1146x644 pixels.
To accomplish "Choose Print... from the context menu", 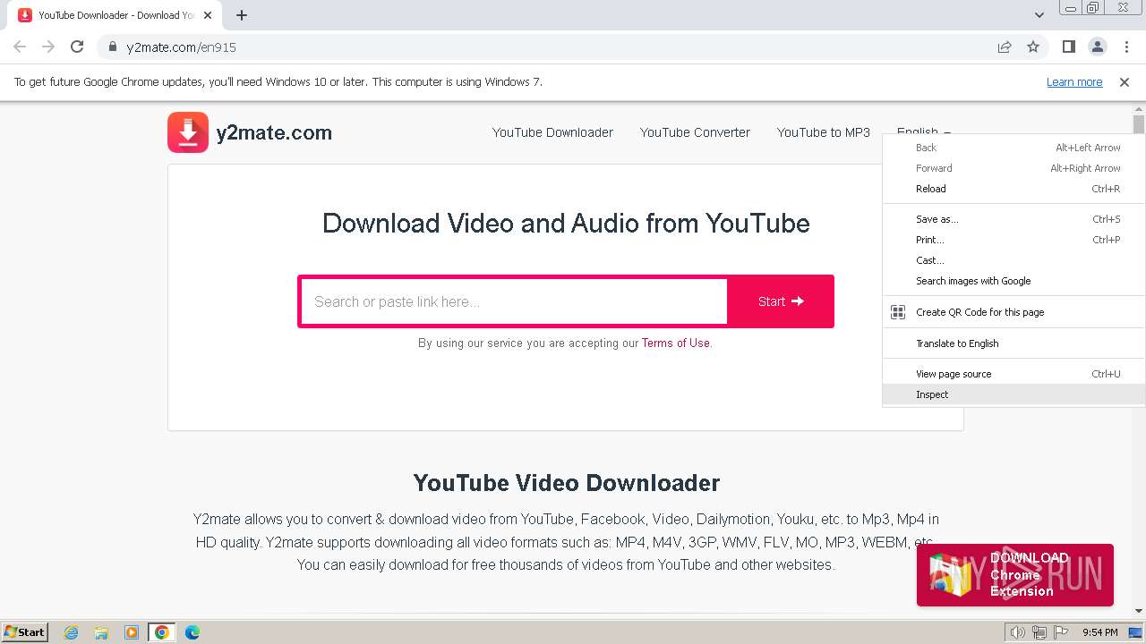I will tap(1013, 240).
